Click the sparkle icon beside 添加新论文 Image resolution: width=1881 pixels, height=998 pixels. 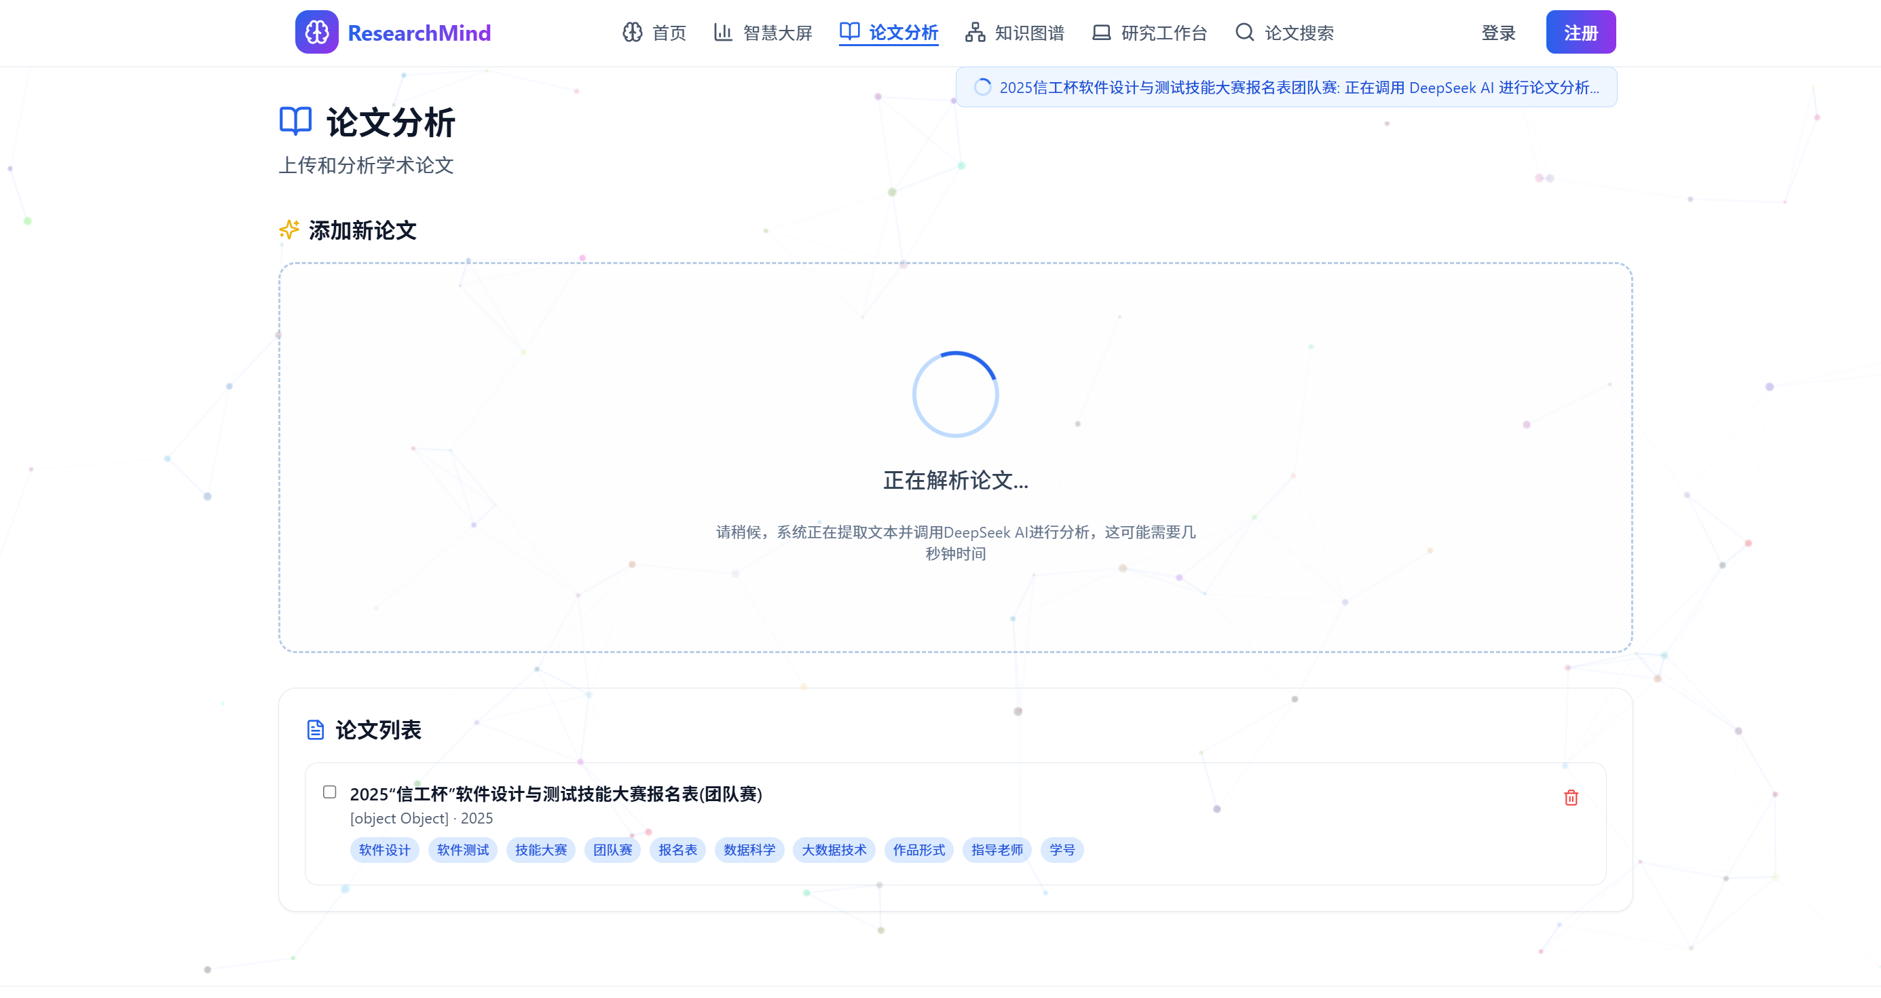(x=289, y=229)
